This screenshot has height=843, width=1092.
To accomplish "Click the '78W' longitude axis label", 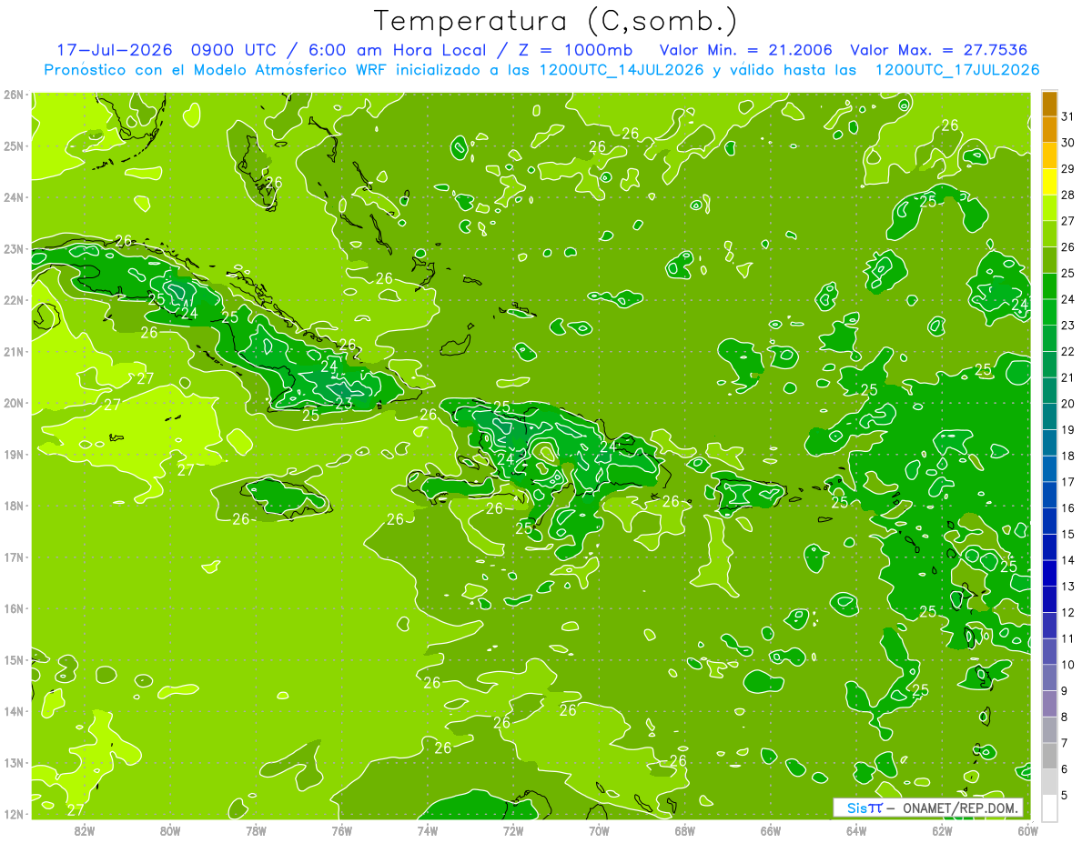I will coord(256,830).
